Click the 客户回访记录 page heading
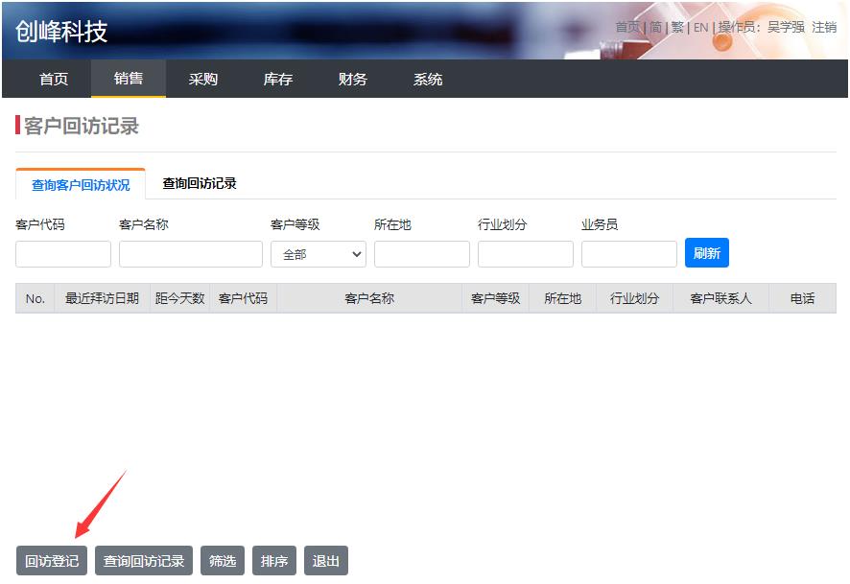 click(82, 126)
